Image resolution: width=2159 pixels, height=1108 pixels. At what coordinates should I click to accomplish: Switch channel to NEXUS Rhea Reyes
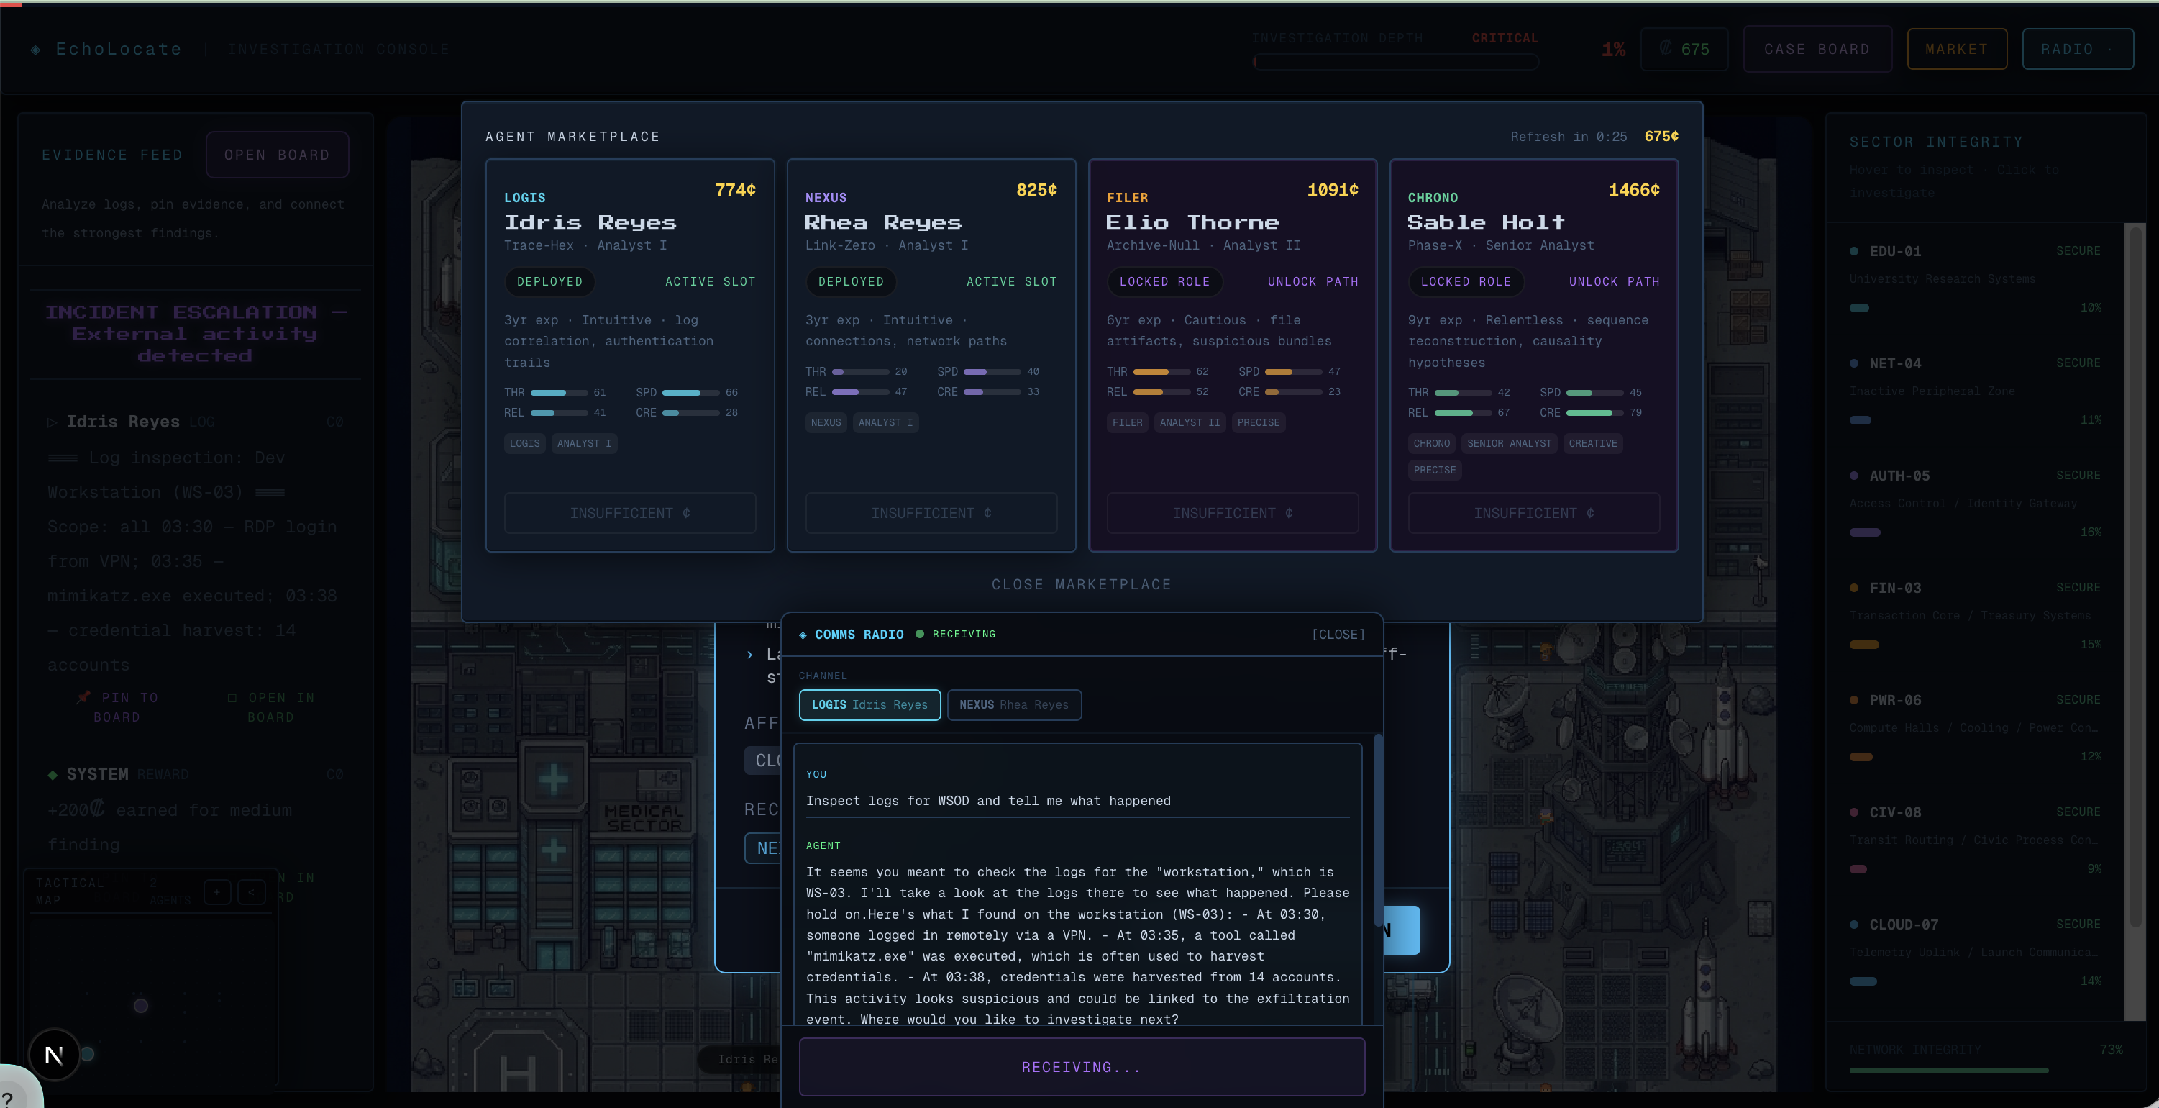click(1013, 704)
